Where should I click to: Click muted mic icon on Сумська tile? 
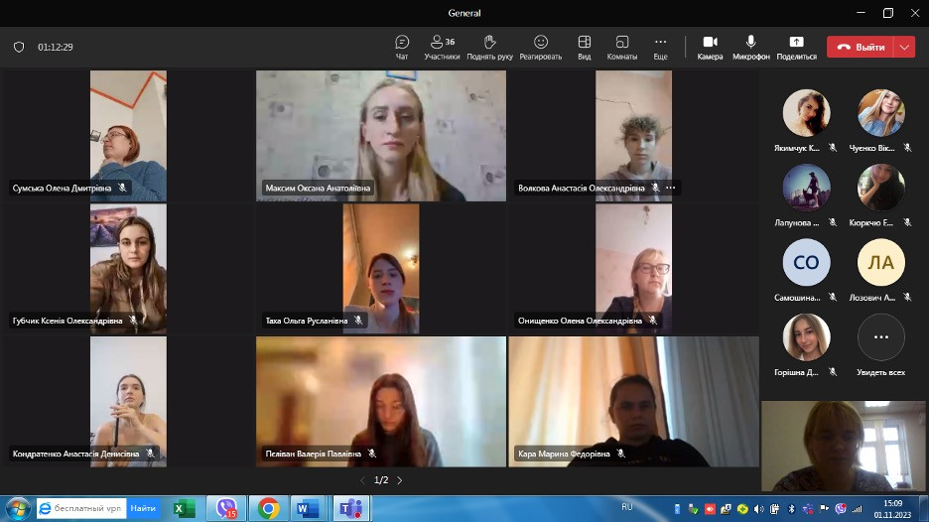click(x=122, y=188)
